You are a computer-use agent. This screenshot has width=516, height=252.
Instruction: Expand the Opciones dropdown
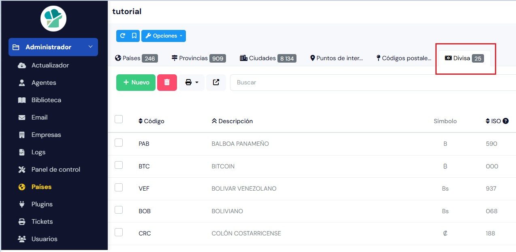(x=164, y=36)
